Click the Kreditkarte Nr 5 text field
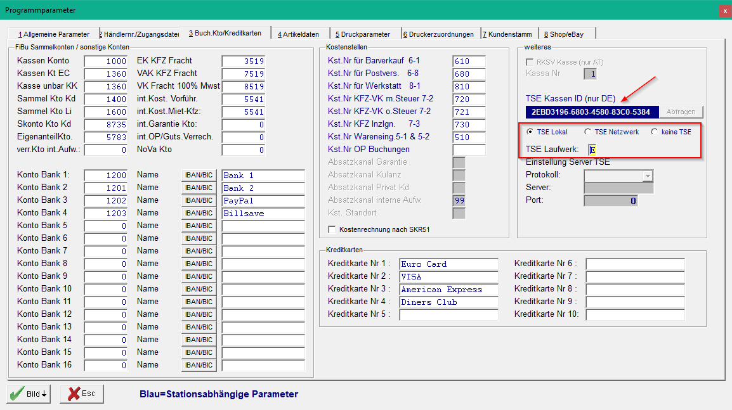This screenshot has width=732, height=410. 448,315
